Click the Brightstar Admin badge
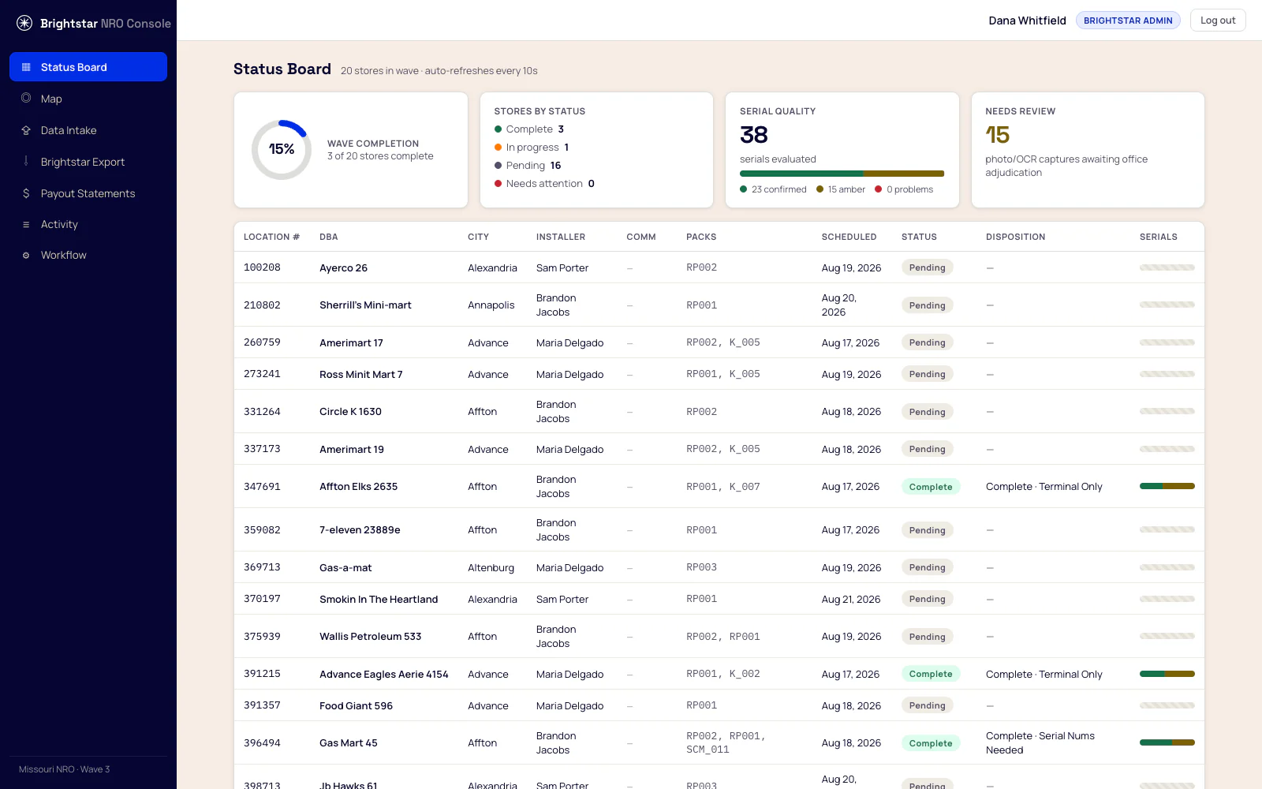The image size is (1262, 789). click(1128, 21)
